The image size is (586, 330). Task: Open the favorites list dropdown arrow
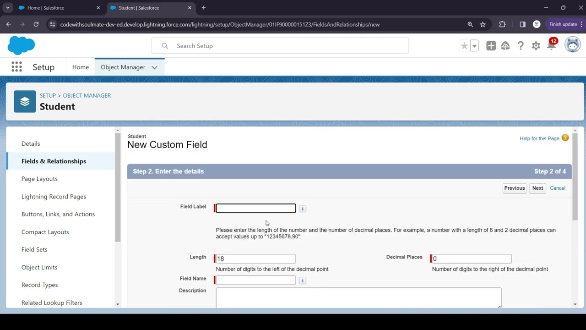[475, 46]
